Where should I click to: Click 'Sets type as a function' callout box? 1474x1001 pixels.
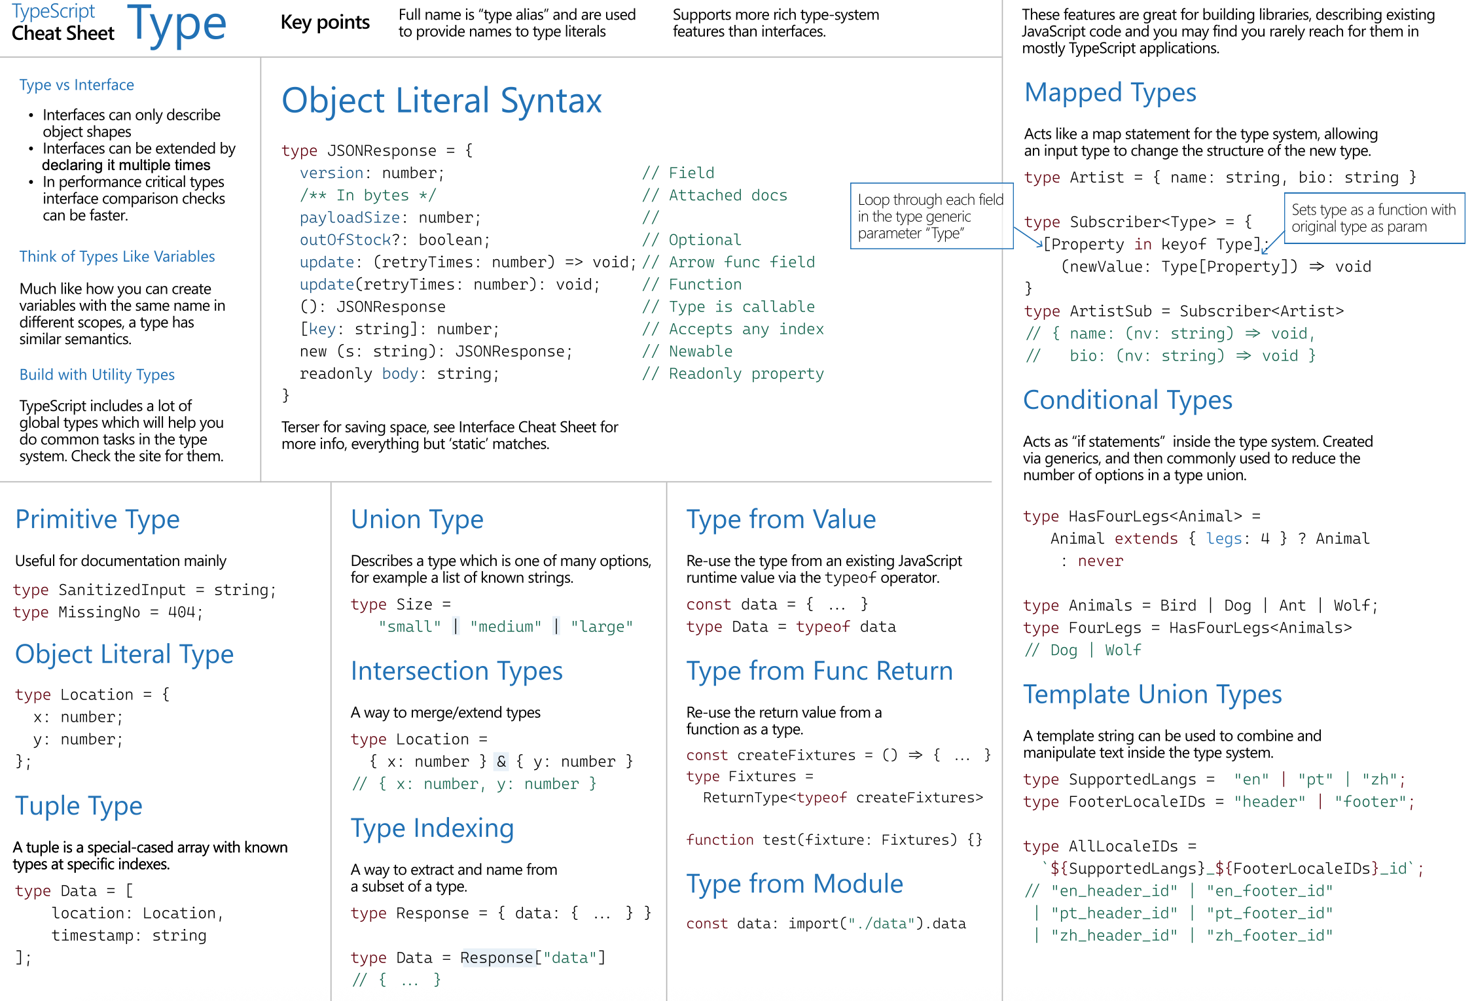(x=1373, y=219)
